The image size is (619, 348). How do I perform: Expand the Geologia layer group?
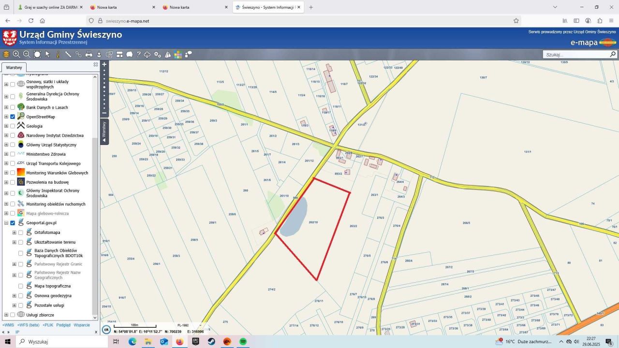click(x=6, y=126)
